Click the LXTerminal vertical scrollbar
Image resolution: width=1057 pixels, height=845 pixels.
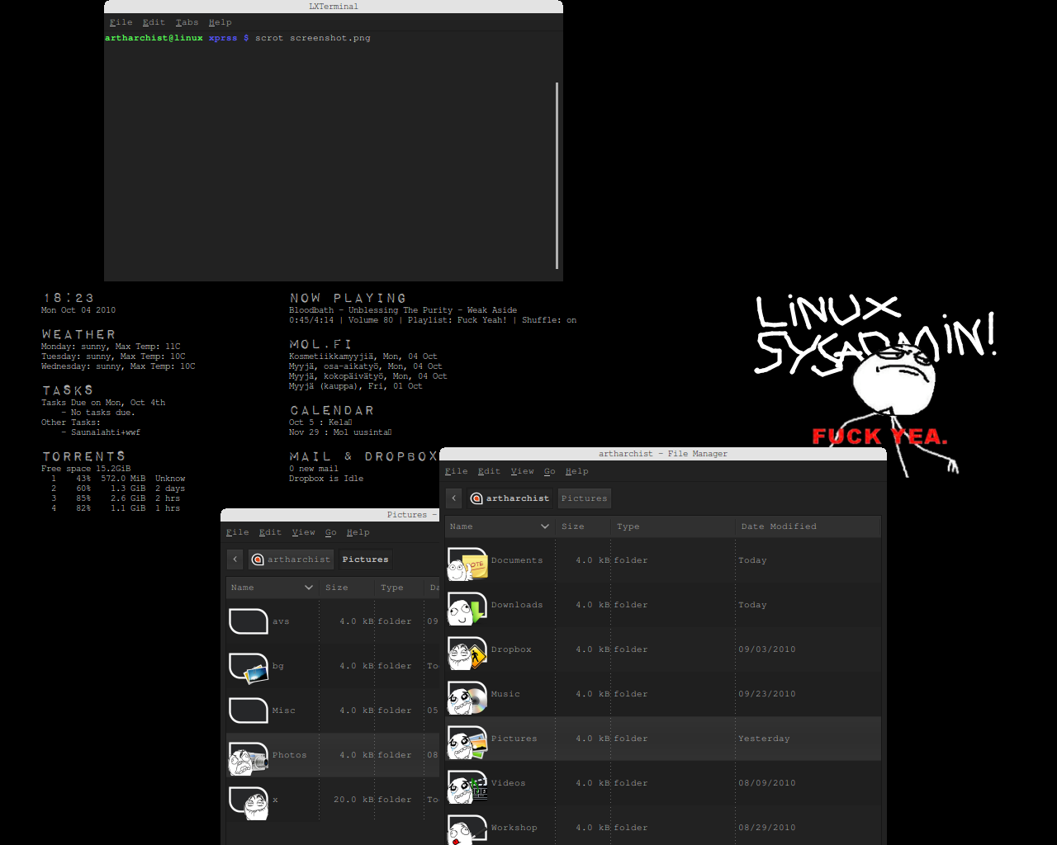(x=557, y=176)
